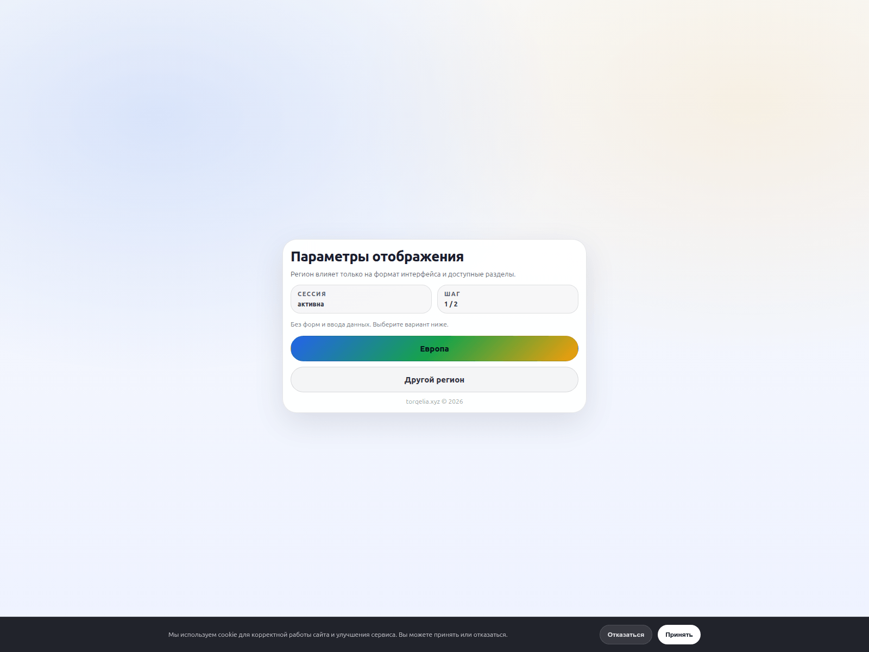Click the word 'cookie' in the banner
This screenshot has width=869, height=652.
click(x=228, y=635)
